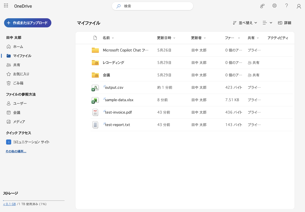Click the Microsoft Copilot Chat folder icon
Viewport: 305px width, 212px height.
coord(95,50)
